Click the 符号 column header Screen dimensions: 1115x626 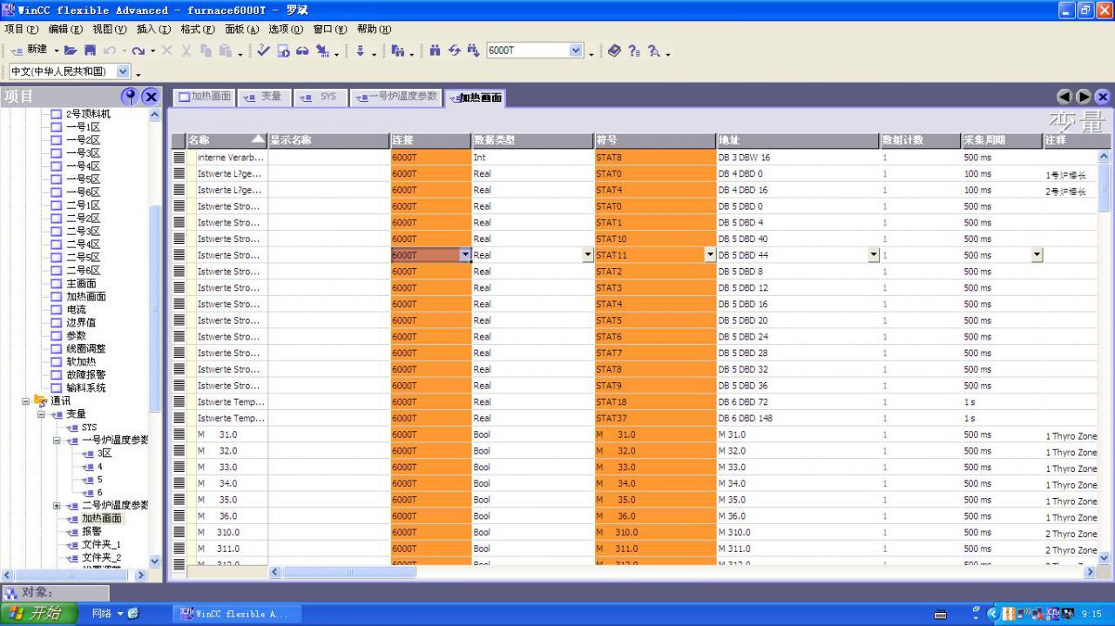pyautogui.click(x=655, y=140)
